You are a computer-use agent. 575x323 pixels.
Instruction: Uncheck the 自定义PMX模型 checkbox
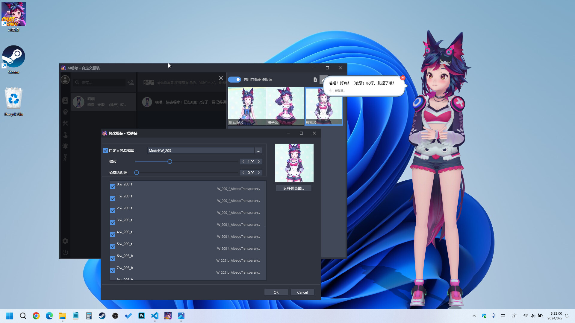105,150
